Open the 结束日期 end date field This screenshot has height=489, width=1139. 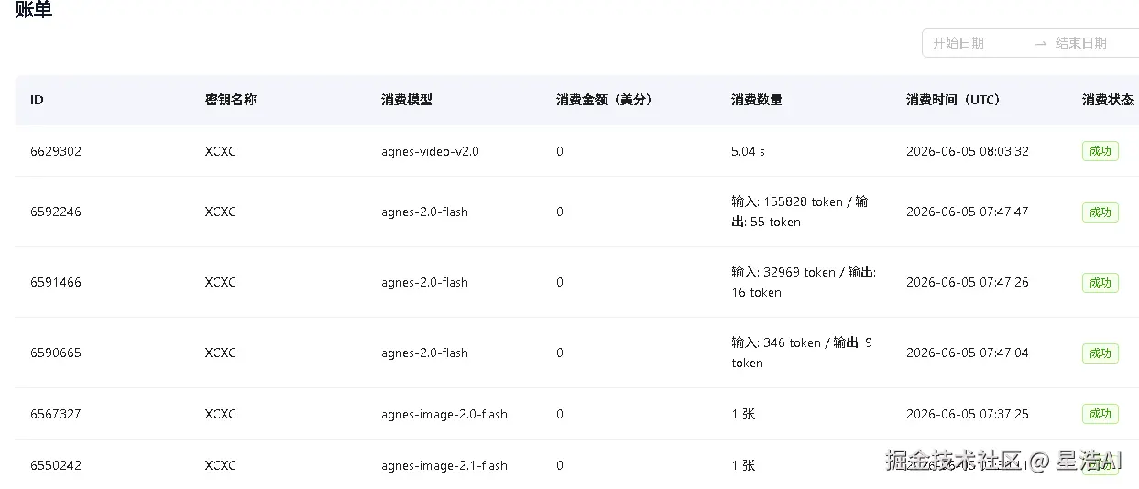[1081, 43]
